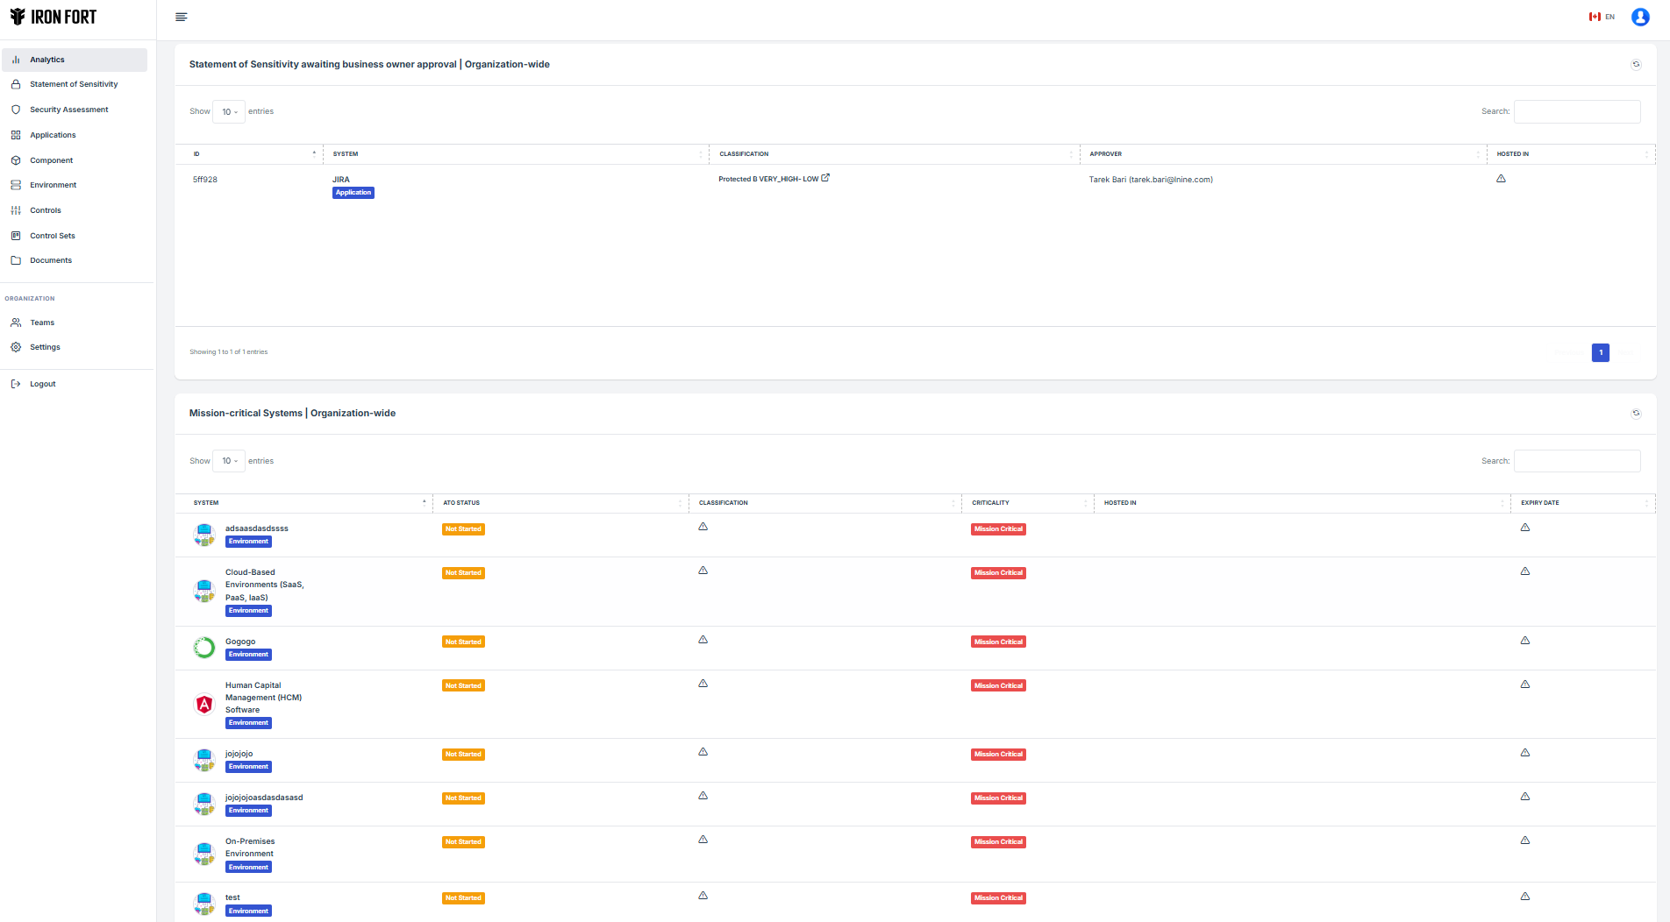Go to page 1 in pagination

click(1600, 352)
